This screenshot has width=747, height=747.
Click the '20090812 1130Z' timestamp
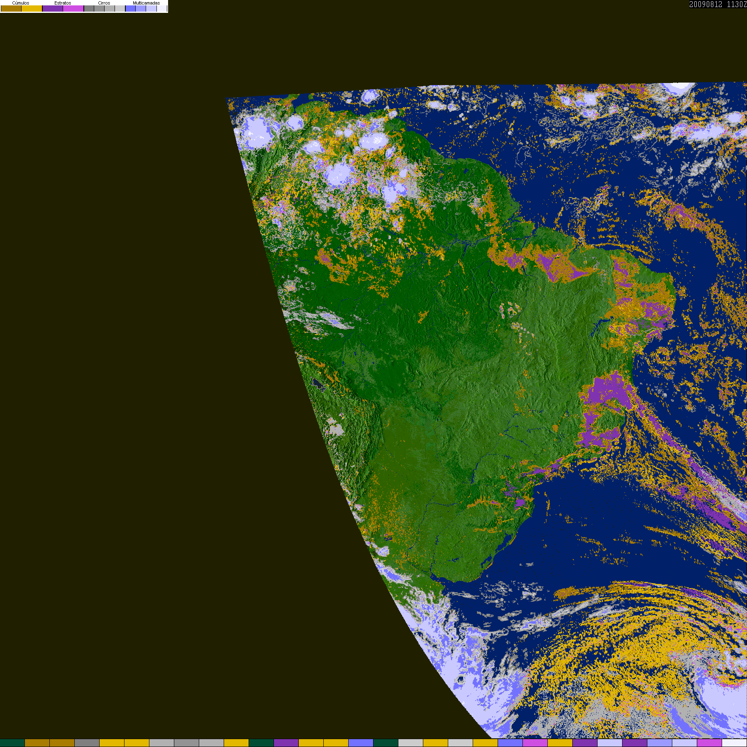point(718,4)
